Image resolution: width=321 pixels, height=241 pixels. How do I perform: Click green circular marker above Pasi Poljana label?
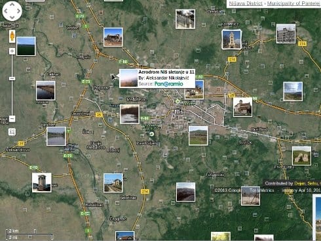pos(151,134)
